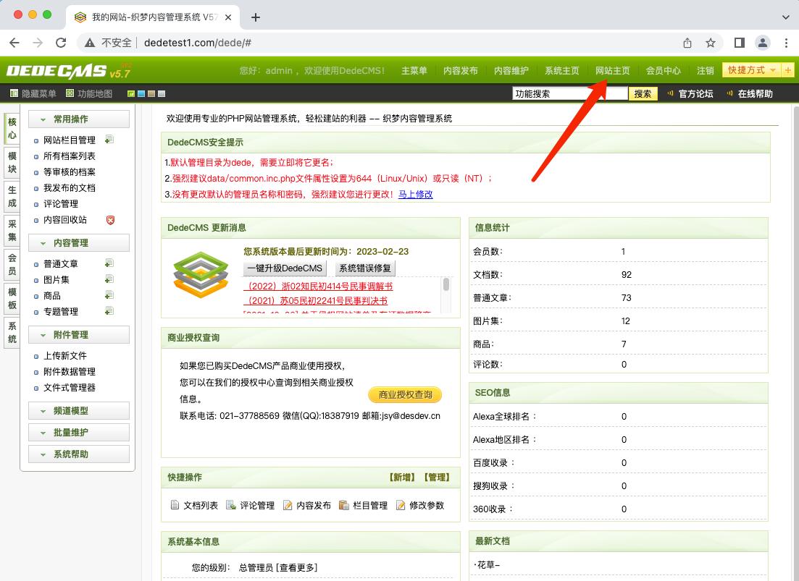799x581 pixels.
Task: Open 修改参数 shortcut in the 快捷操作 panel
Action: 420,505
